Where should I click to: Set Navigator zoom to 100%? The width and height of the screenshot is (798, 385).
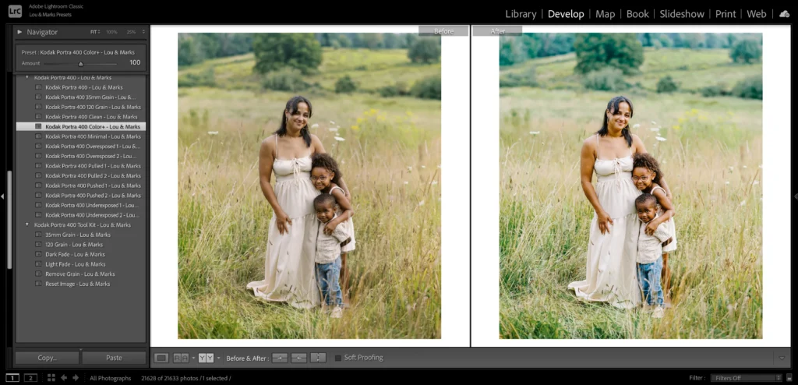coord(111,32)
